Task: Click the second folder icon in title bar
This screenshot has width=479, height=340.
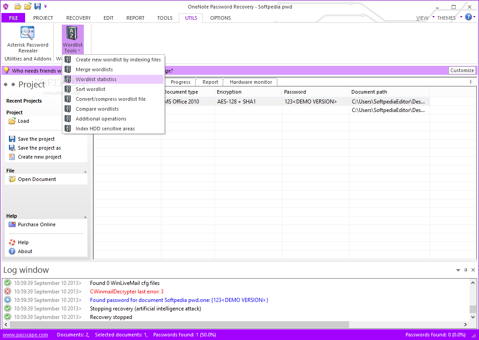Action: click(x=27, y=6)
